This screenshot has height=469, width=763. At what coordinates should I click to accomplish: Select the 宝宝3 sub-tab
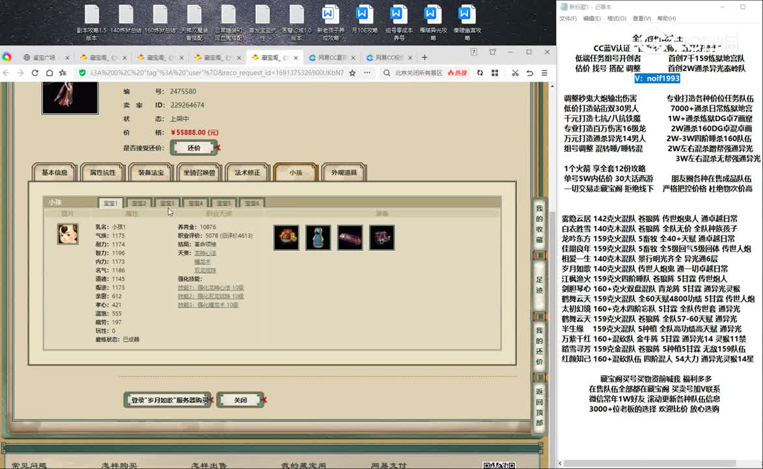pyautogui.click(x=167, y=203)
